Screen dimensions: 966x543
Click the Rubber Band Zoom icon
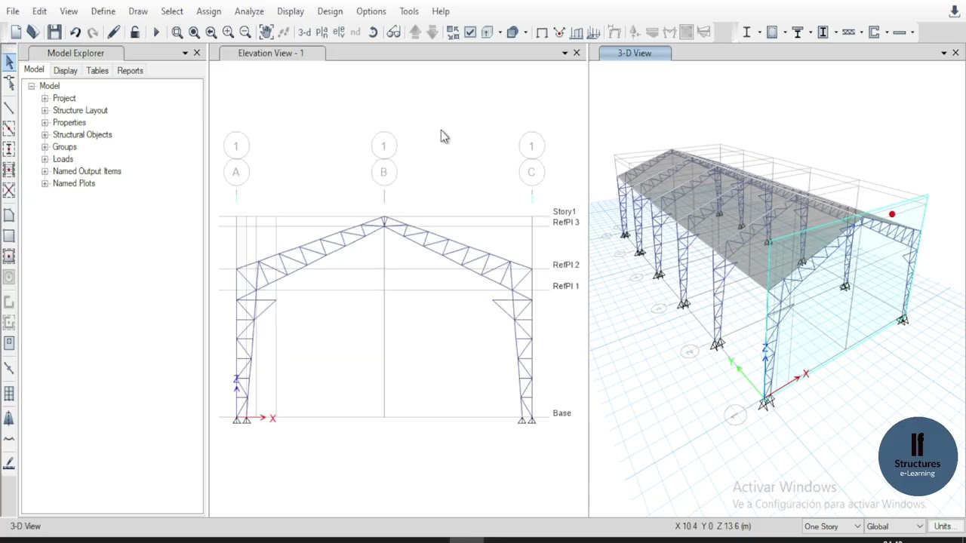click(x=177, y=32)
